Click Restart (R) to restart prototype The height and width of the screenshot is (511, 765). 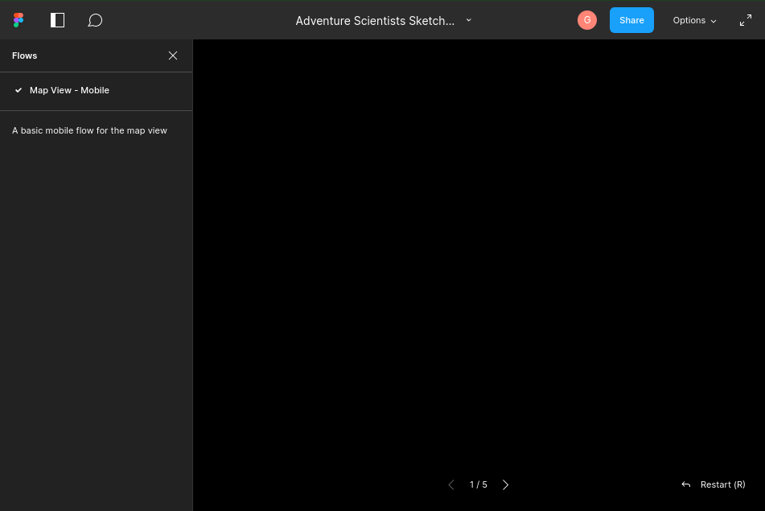click(714, 484)
